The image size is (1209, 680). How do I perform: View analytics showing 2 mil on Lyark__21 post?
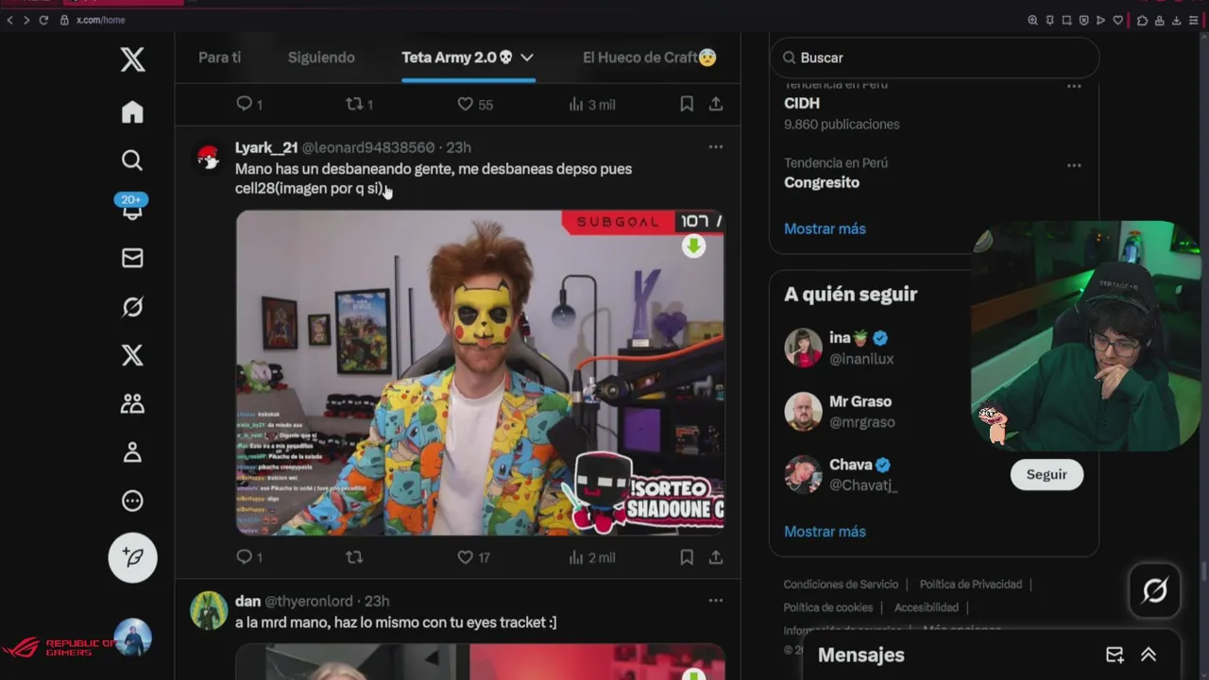(592, 558)
